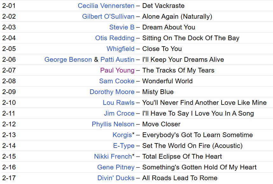
Task: Select the track title Misty Blue
Action: point(158,92)
